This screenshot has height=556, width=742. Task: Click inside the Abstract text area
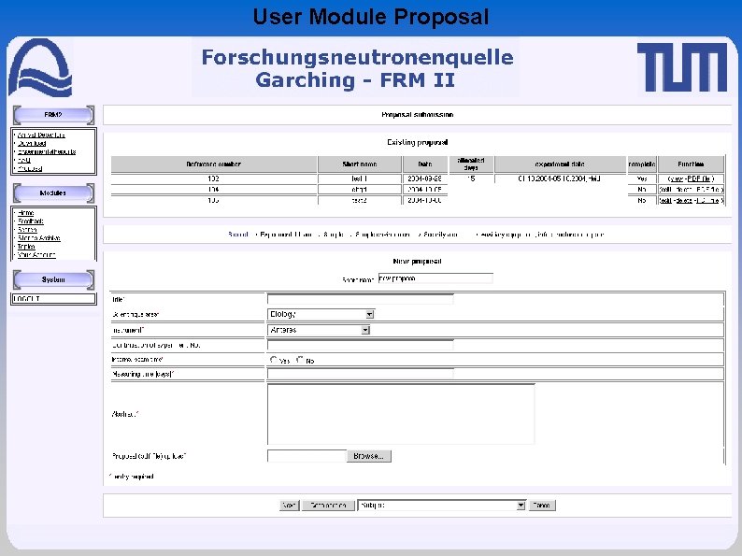tap(401, 414)
